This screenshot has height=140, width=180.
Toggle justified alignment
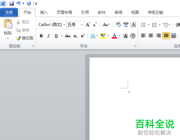tap(166, 36)
